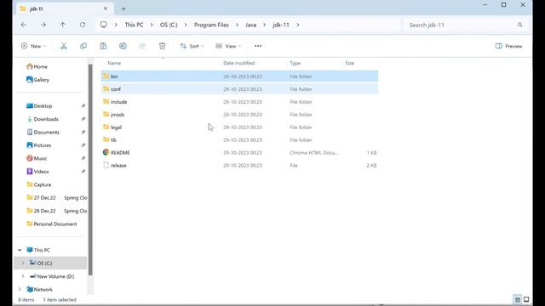
Task: Go up one folder level
Action: click(62, 25)
